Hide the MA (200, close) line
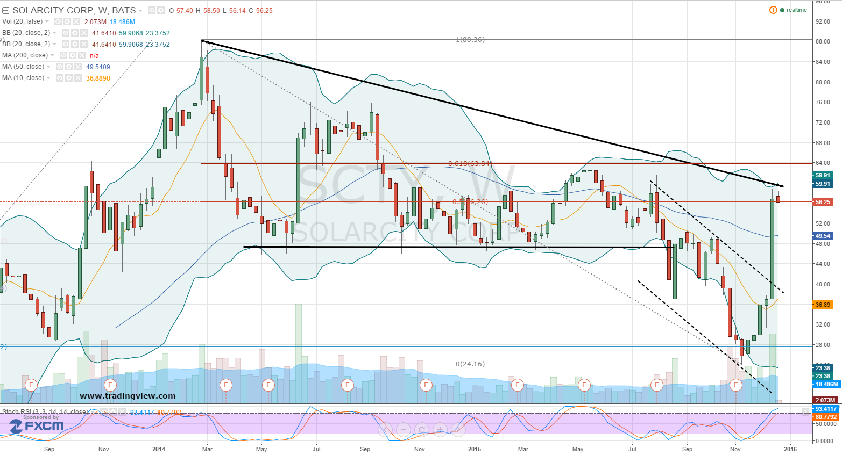 [63, 55]
